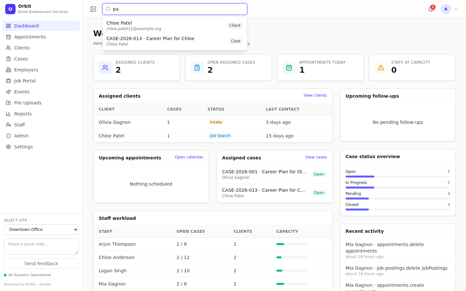Click the Appointments calendar icon in sidebar
The image size is (466, 291).
8,37
